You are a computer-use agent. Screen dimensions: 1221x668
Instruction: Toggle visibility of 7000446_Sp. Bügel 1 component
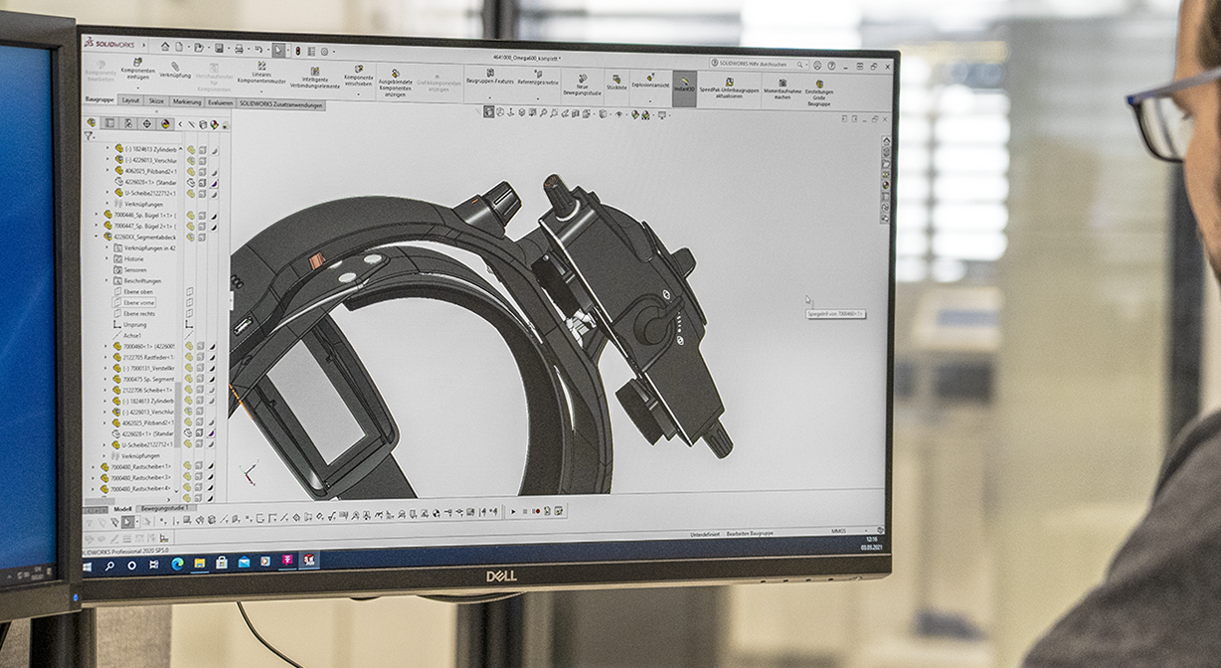pyautogui.click(x=190, y=215)
